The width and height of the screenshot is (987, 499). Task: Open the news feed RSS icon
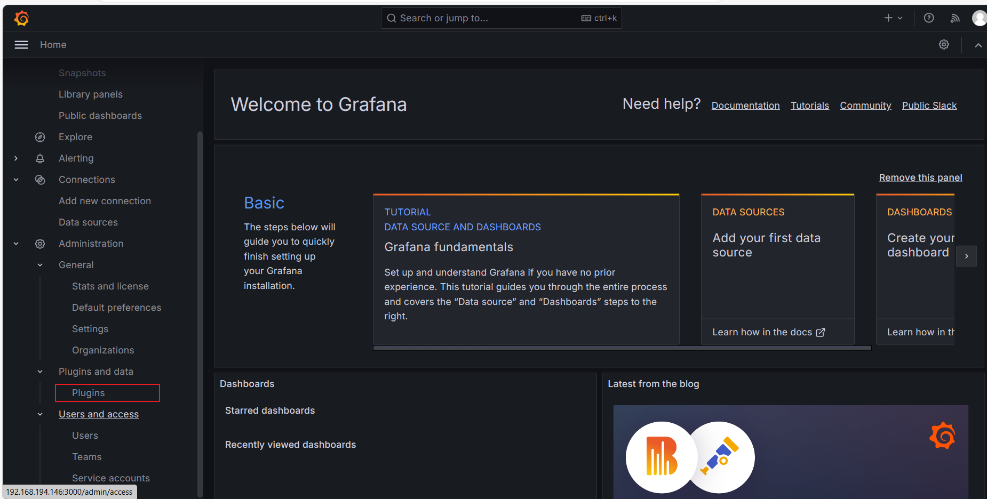[x=955, y=18]
